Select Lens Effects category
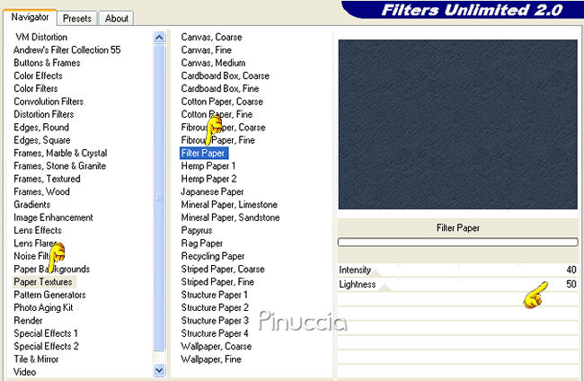 coord(38,230)
